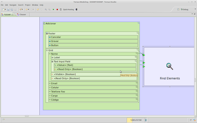Open the New dropdown arrow
Image resolution: width=197 pixels, height=123 pixels.
[x=5, y=10]
